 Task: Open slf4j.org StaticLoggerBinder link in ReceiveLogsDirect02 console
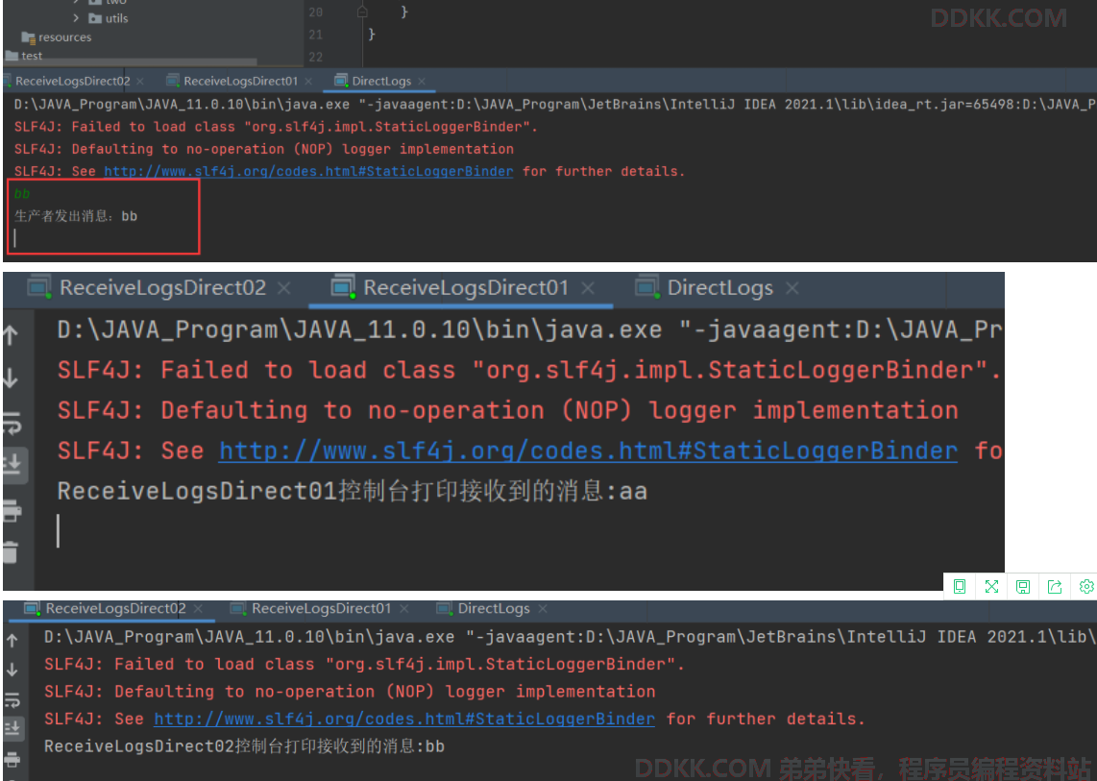tap(404, 719)
